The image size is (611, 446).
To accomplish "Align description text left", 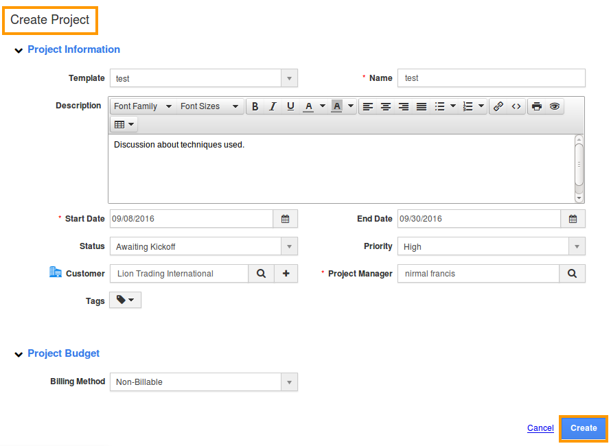I will point(368,106).
